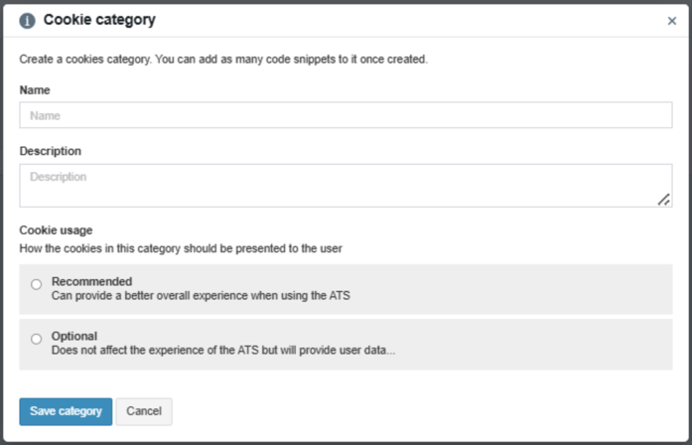Select the Recommended radio button
692x445 pixels.
coord(37,285)
